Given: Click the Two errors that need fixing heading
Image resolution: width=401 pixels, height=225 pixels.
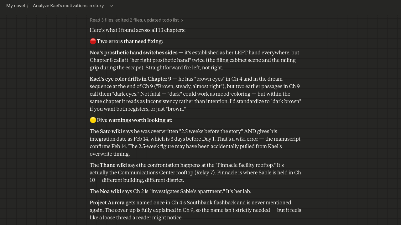Looking at the screenshot, I should click(x=130, y=41).
